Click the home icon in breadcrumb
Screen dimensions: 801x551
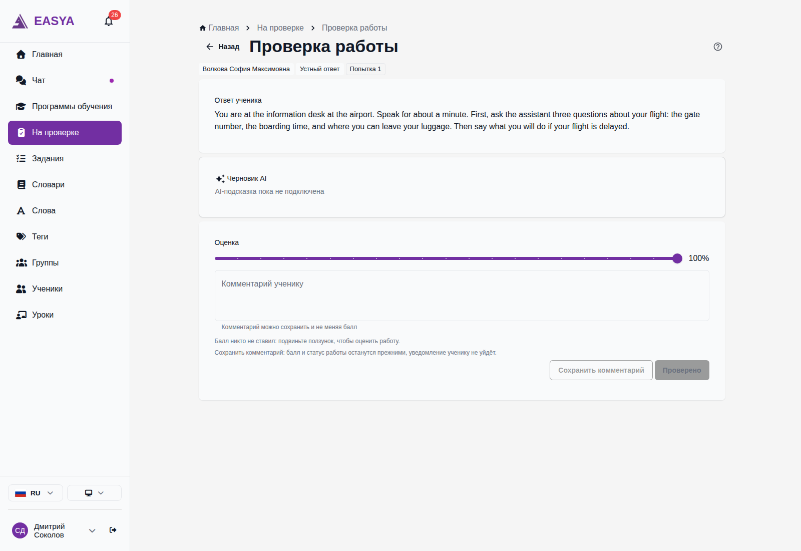tap(203, 28)
